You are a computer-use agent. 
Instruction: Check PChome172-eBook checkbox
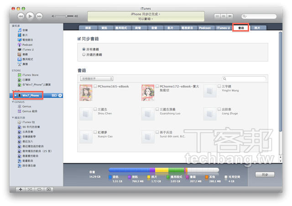[157, 86]
